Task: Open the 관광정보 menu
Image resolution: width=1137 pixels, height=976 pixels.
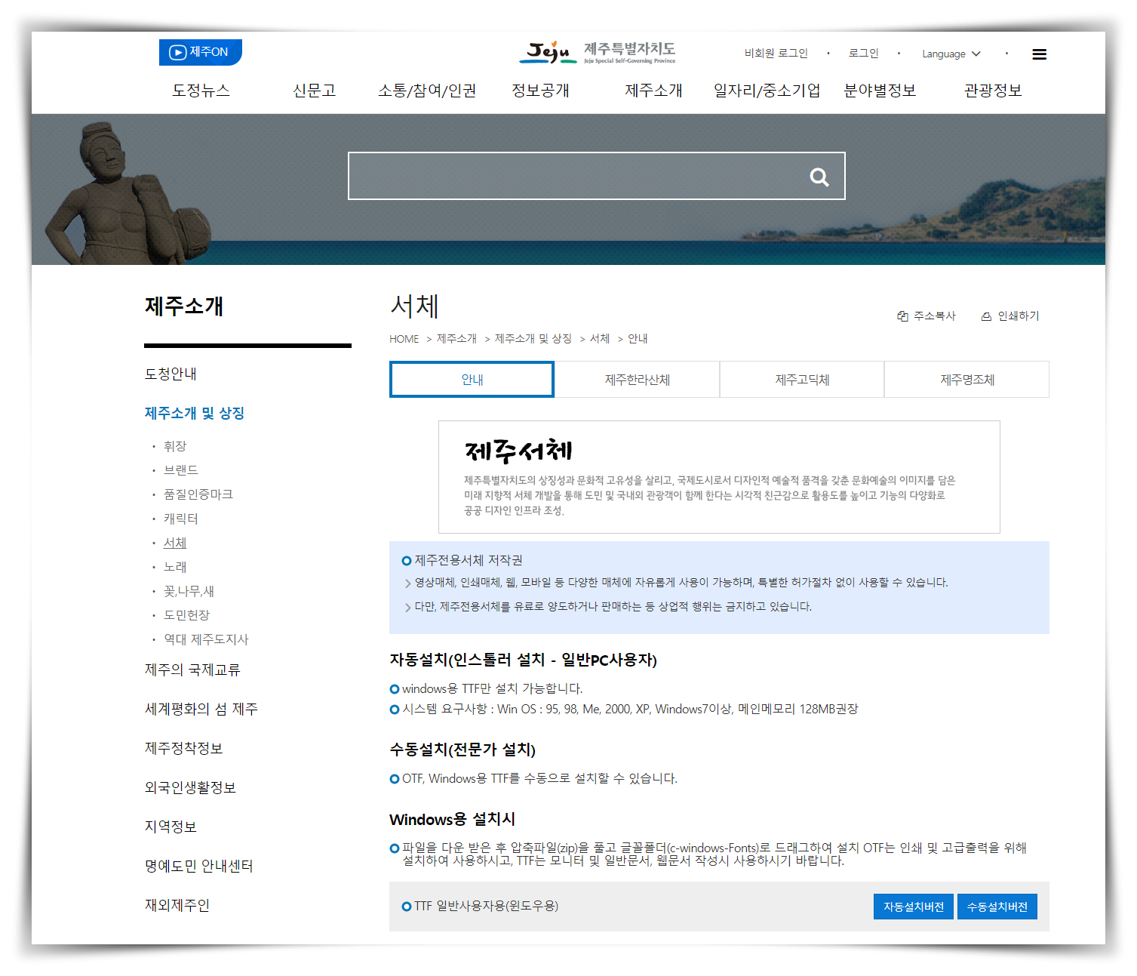Action: 991,91
